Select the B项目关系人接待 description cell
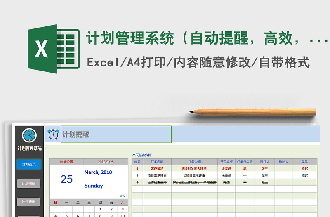330x217 pixels. [194, 169]
